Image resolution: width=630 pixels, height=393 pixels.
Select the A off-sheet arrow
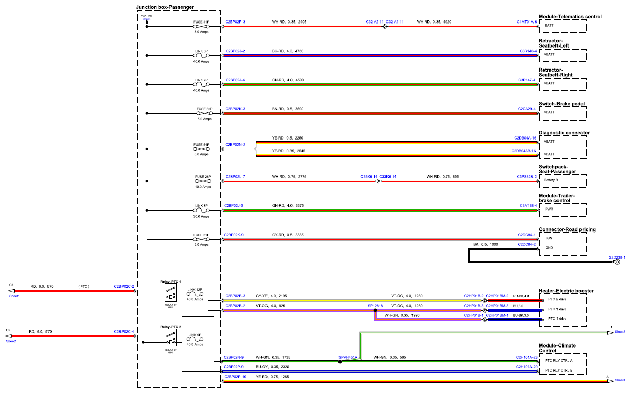click(611, 380)
